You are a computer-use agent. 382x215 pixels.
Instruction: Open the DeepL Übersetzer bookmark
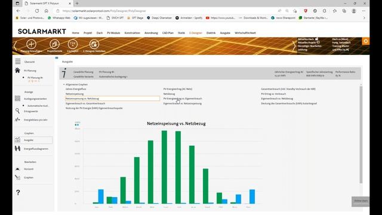(159, 18)
